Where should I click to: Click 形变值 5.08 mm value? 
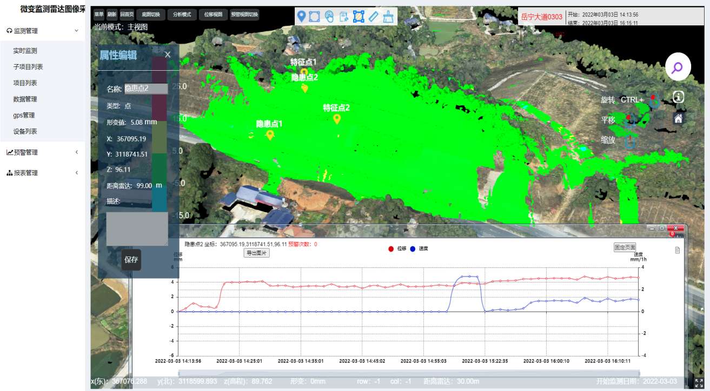tap(144, 122)
